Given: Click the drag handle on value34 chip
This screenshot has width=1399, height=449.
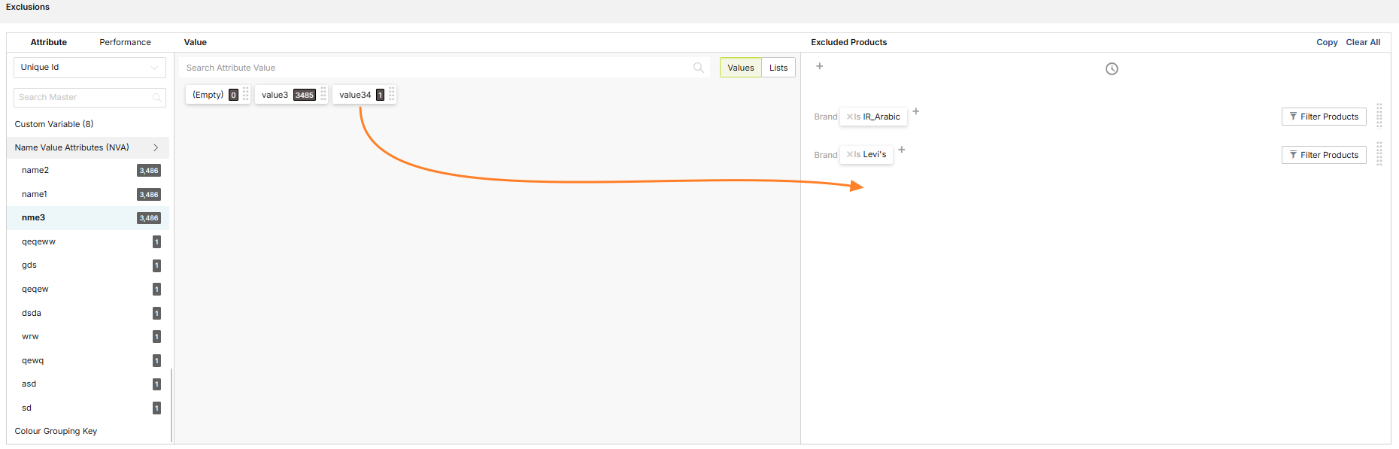Looking at the screenshot, I should 392,95.
